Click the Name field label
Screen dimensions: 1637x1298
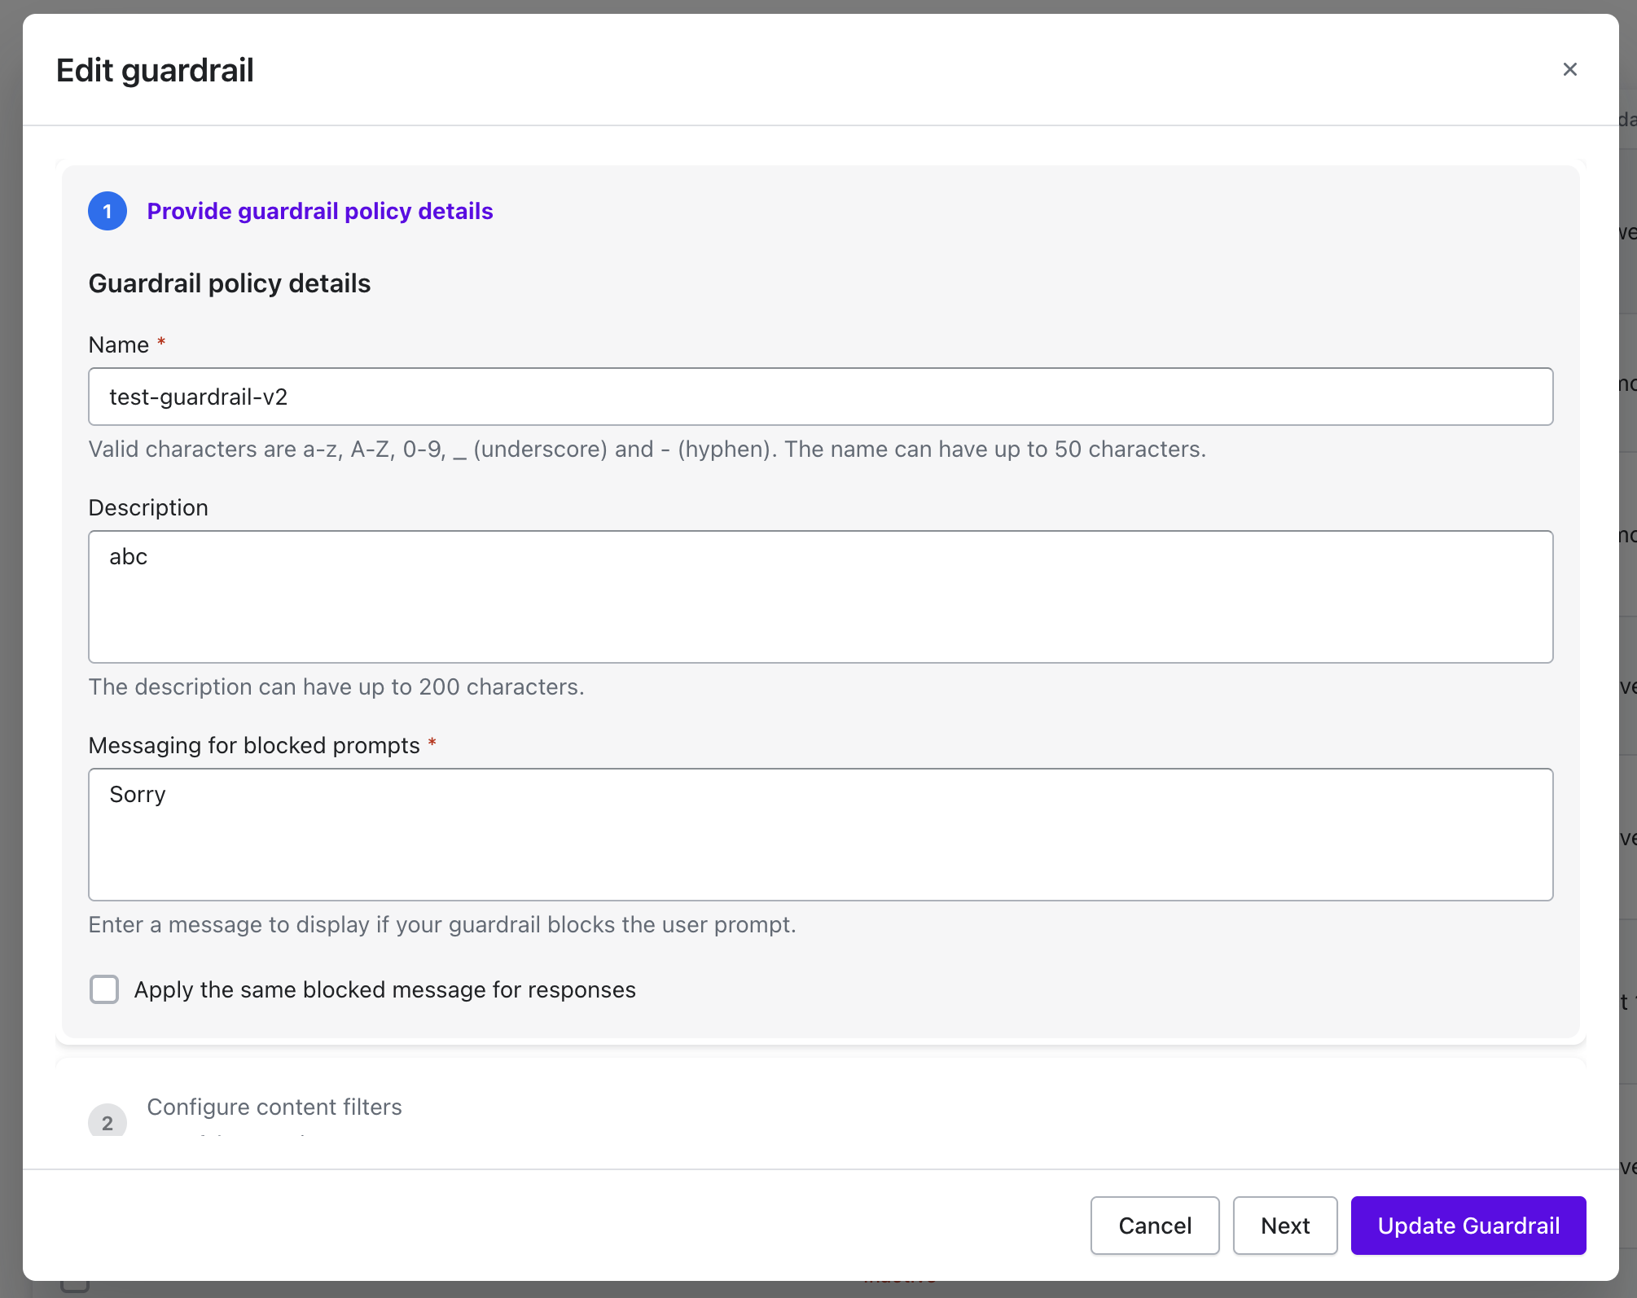119,345
